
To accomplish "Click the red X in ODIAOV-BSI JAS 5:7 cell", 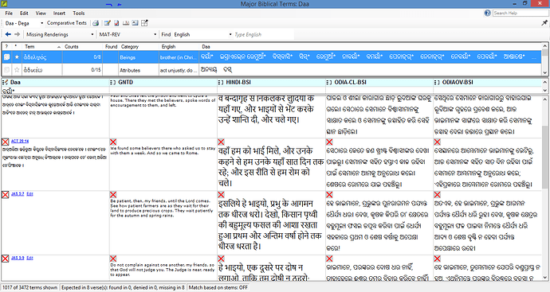I will [437, 195].
